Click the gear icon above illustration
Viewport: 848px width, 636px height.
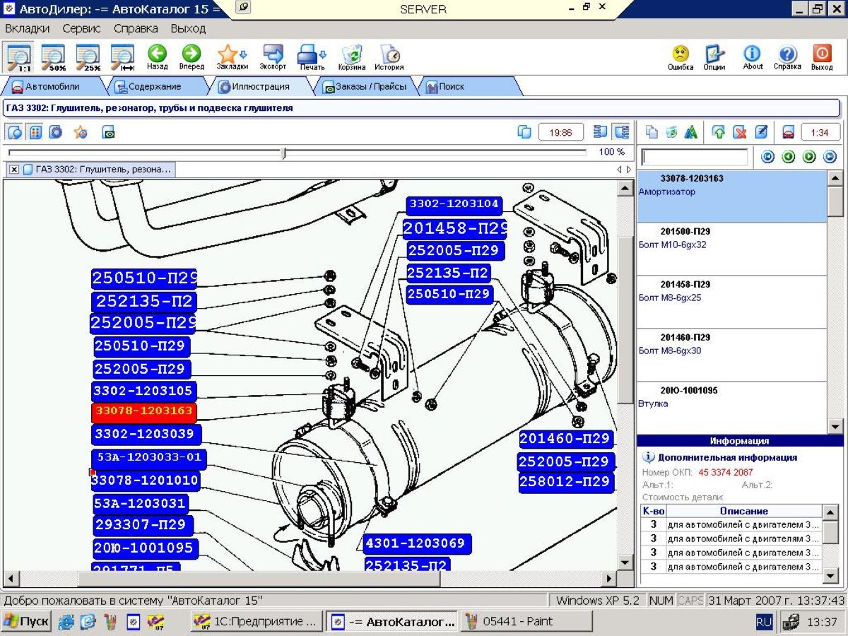(x=55, y=132)
